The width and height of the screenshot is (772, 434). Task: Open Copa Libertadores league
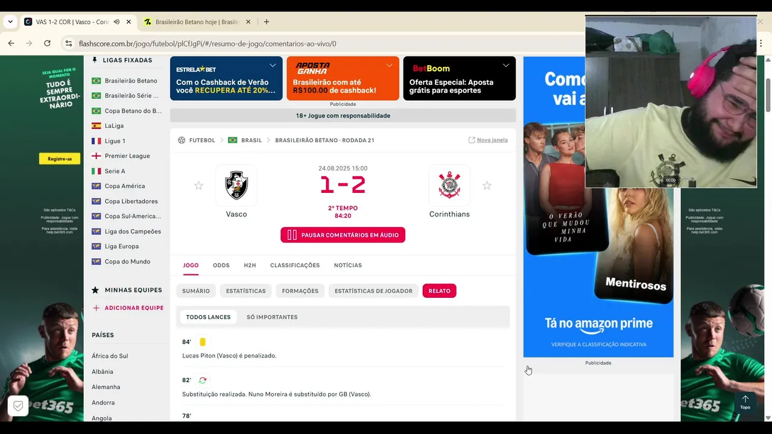(131, 201)
